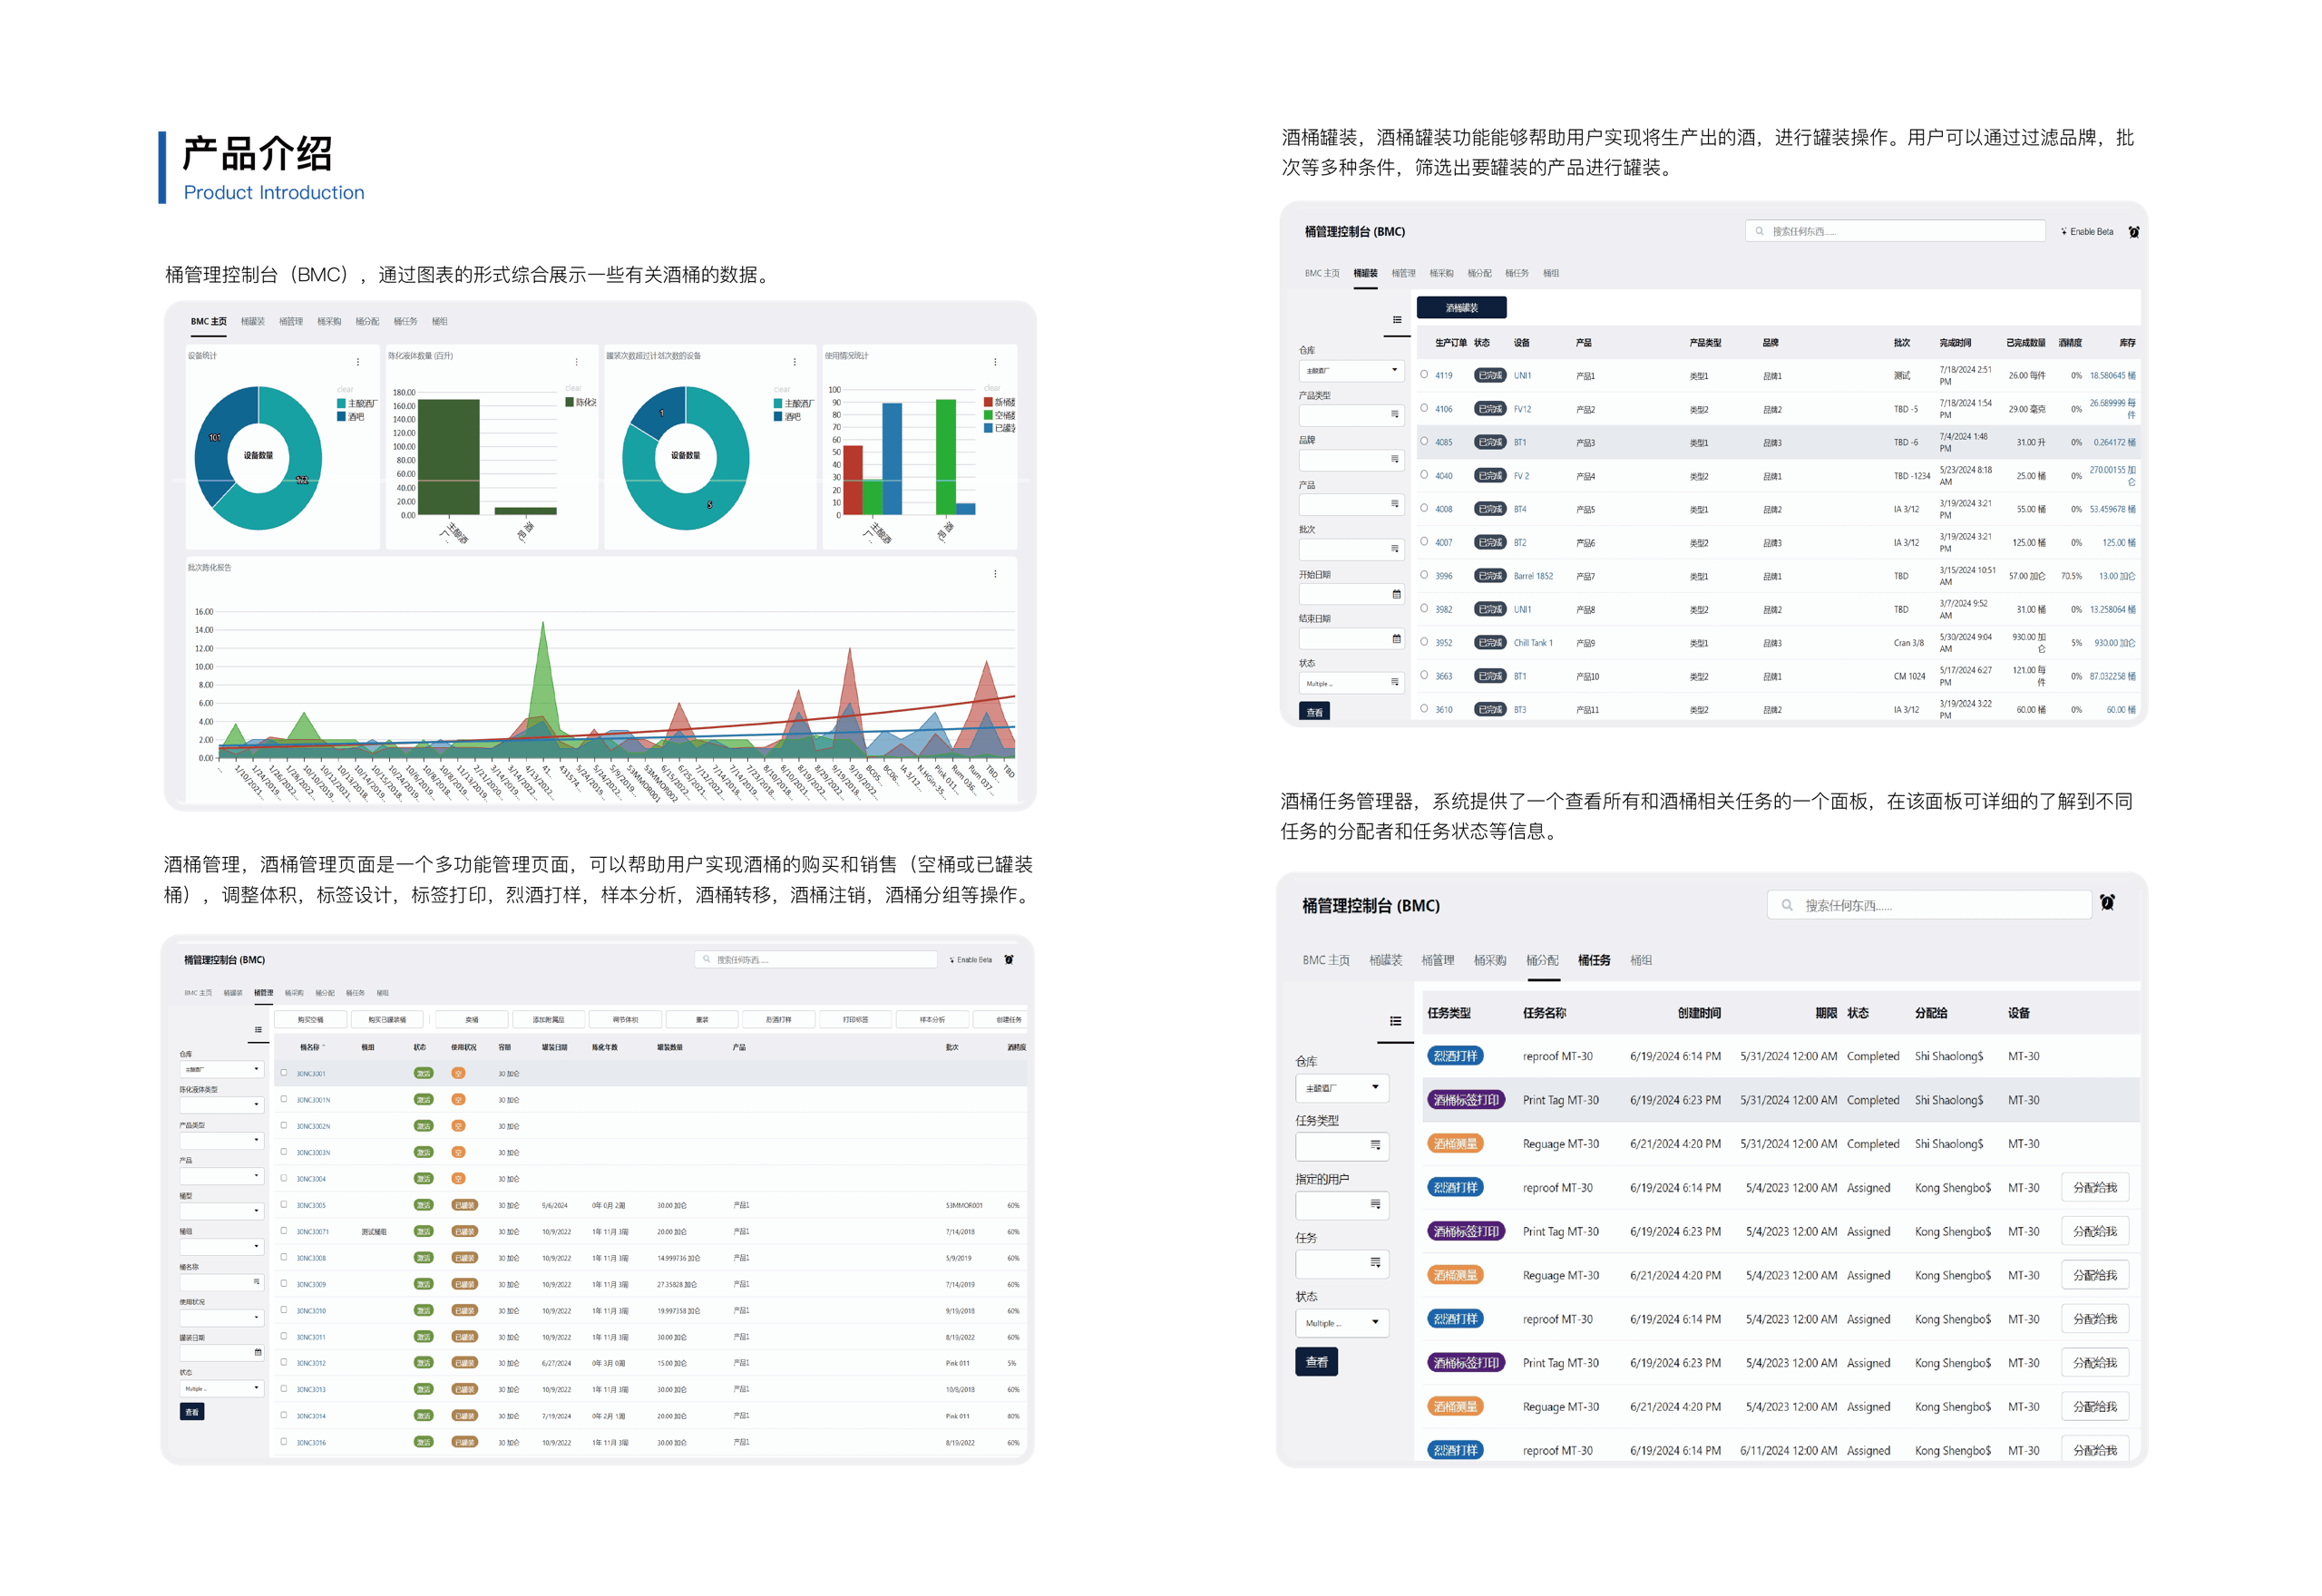Select the radio button for order 4085
2322x1596 pixels.
pos(1424,441)
